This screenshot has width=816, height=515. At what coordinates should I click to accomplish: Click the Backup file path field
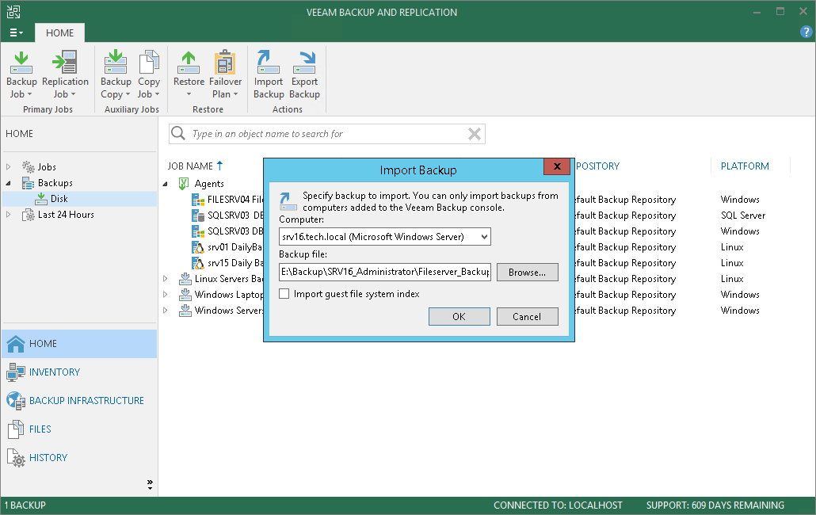[x=384, y=272]
